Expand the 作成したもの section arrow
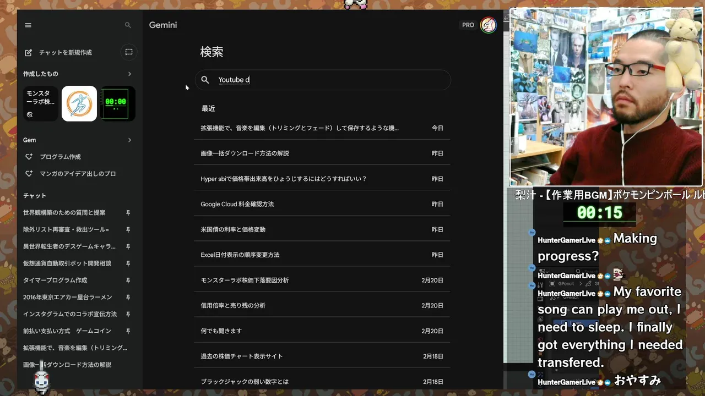This screenshot has height=396, width=705. (x=129, y=74)
